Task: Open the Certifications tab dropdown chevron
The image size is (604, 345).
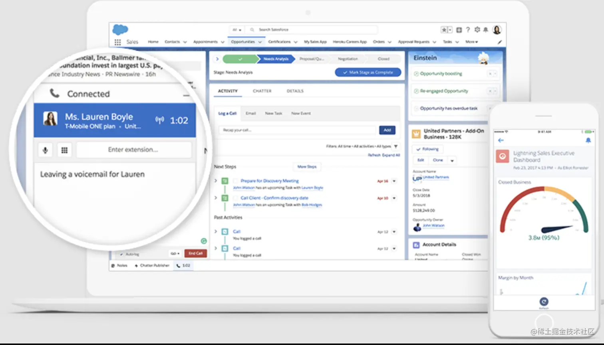Action: tap(296, 42)
